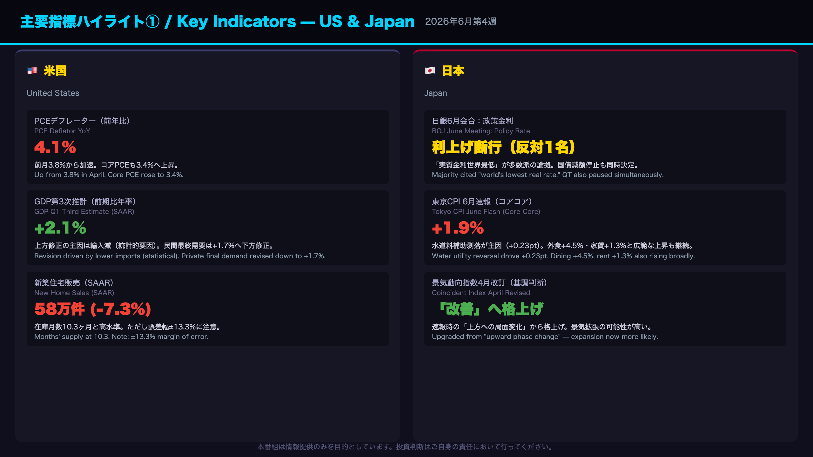The image size is (813, 457).
Task: Click '在庫月数10.3ヶ月と高水準' description line
Action: 127,327
